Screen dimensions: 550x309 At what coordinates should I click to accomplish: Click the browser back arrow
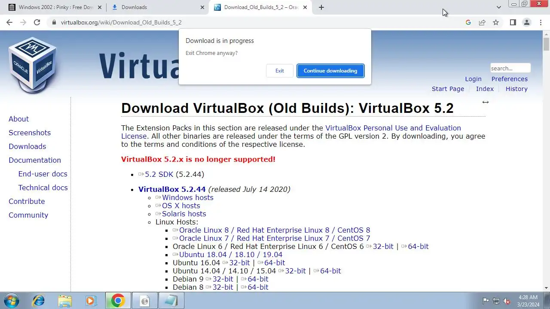[9, 22]
